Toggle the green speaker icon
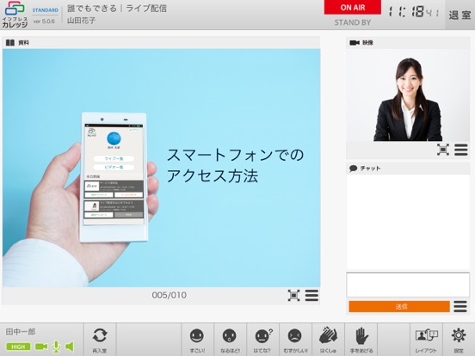 [70, 347]
